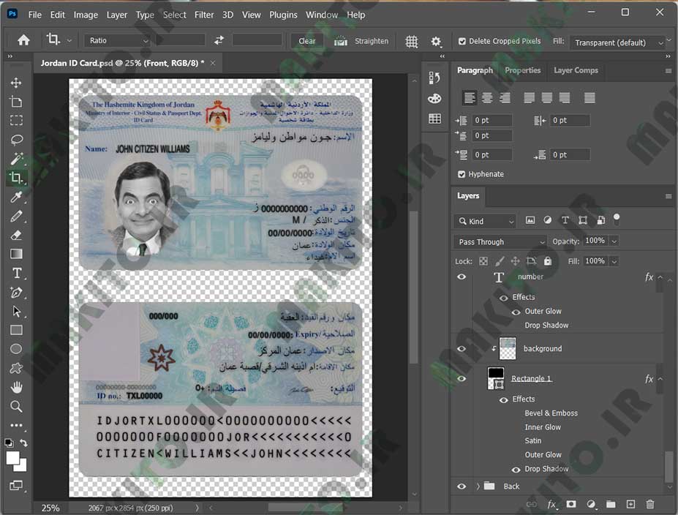Pick the Magic Wand tool
678x515 pixels.
coord(16,159)
